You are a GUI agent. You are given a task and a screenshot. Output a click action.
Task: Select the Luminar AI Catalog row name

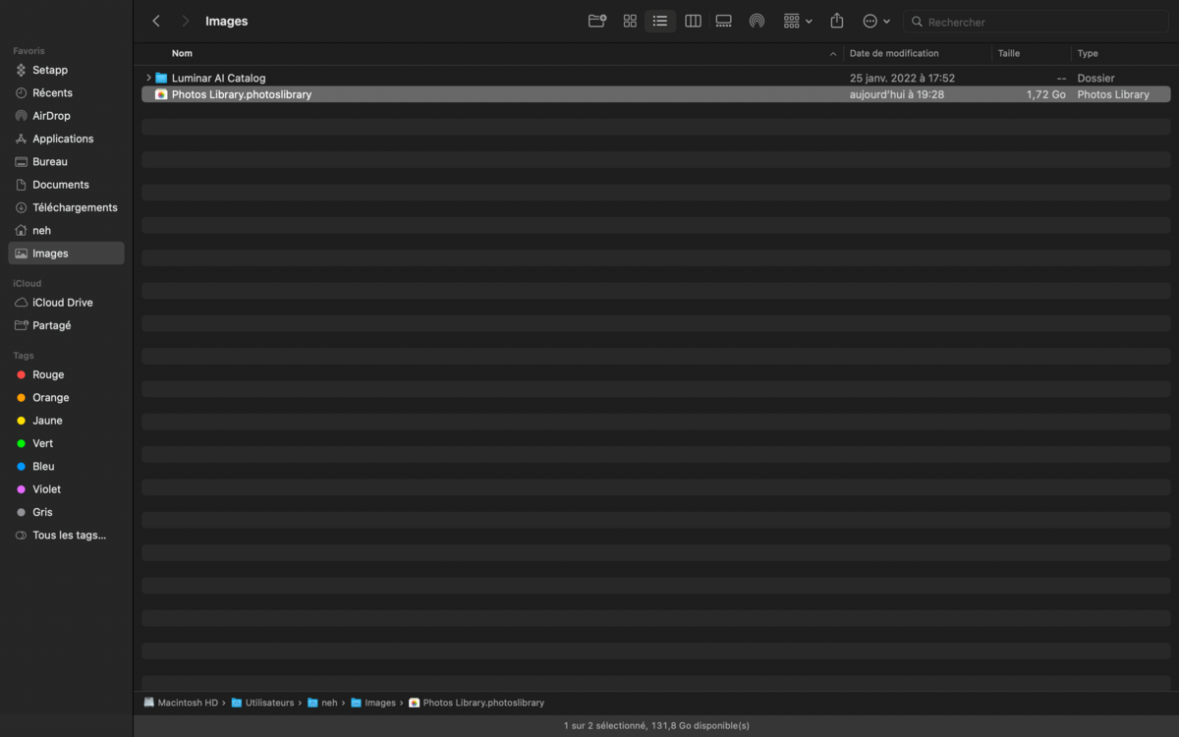pos(218,78)
